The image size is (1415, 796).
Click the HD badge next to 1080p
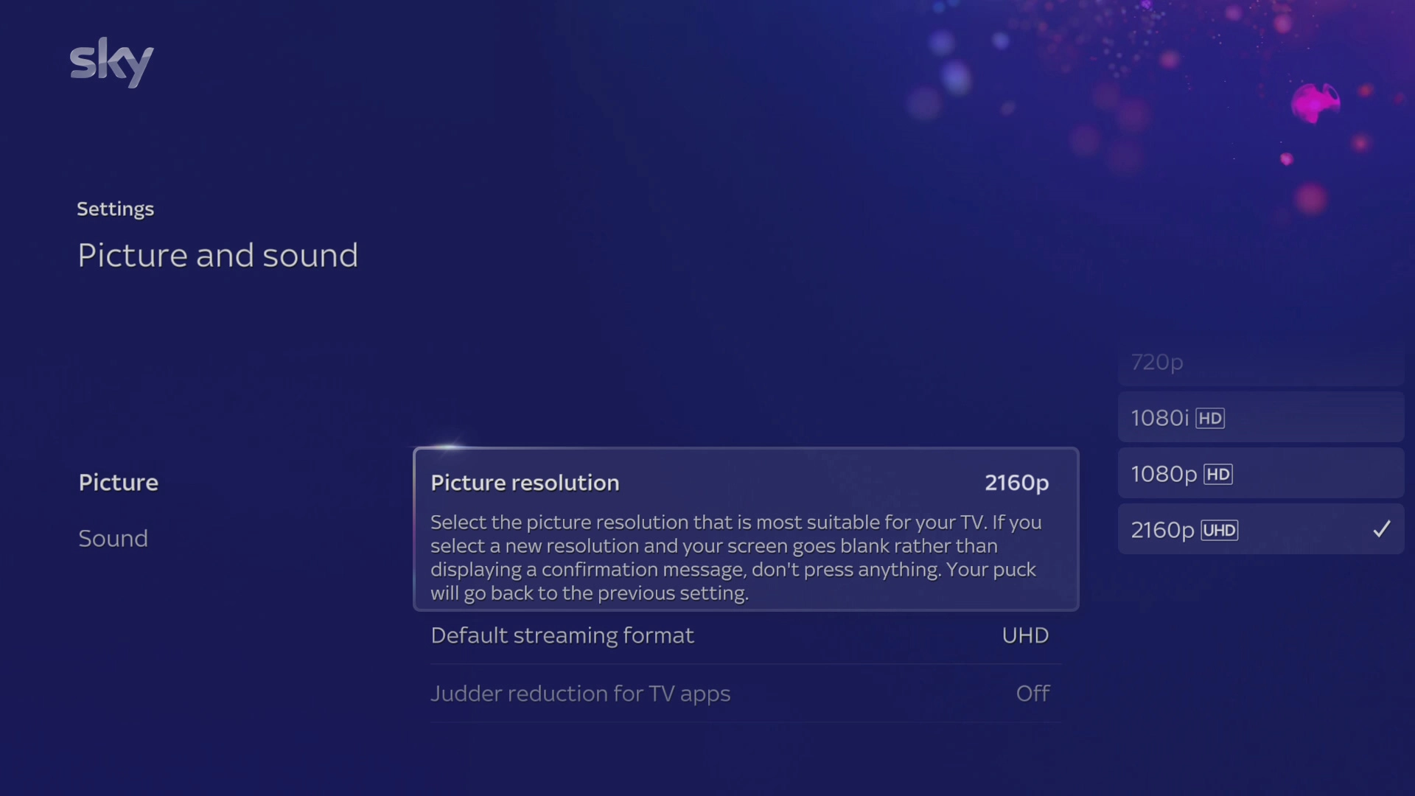pyautogui.click(x=1217, y=474)
